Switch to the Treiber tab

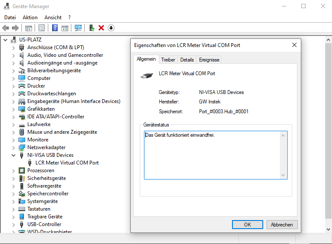coord(168,60)
